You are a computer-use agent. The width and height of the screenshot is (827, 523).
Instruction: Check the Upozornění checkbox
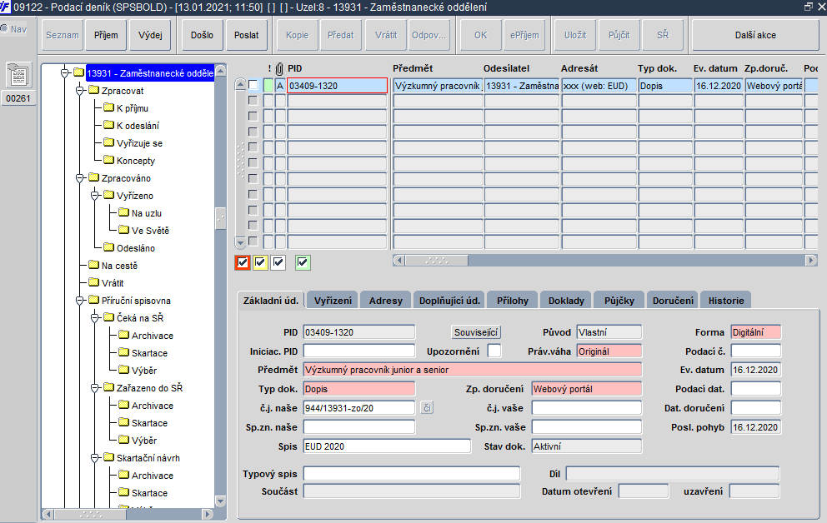pyautogui.click(x=494, y=351)
